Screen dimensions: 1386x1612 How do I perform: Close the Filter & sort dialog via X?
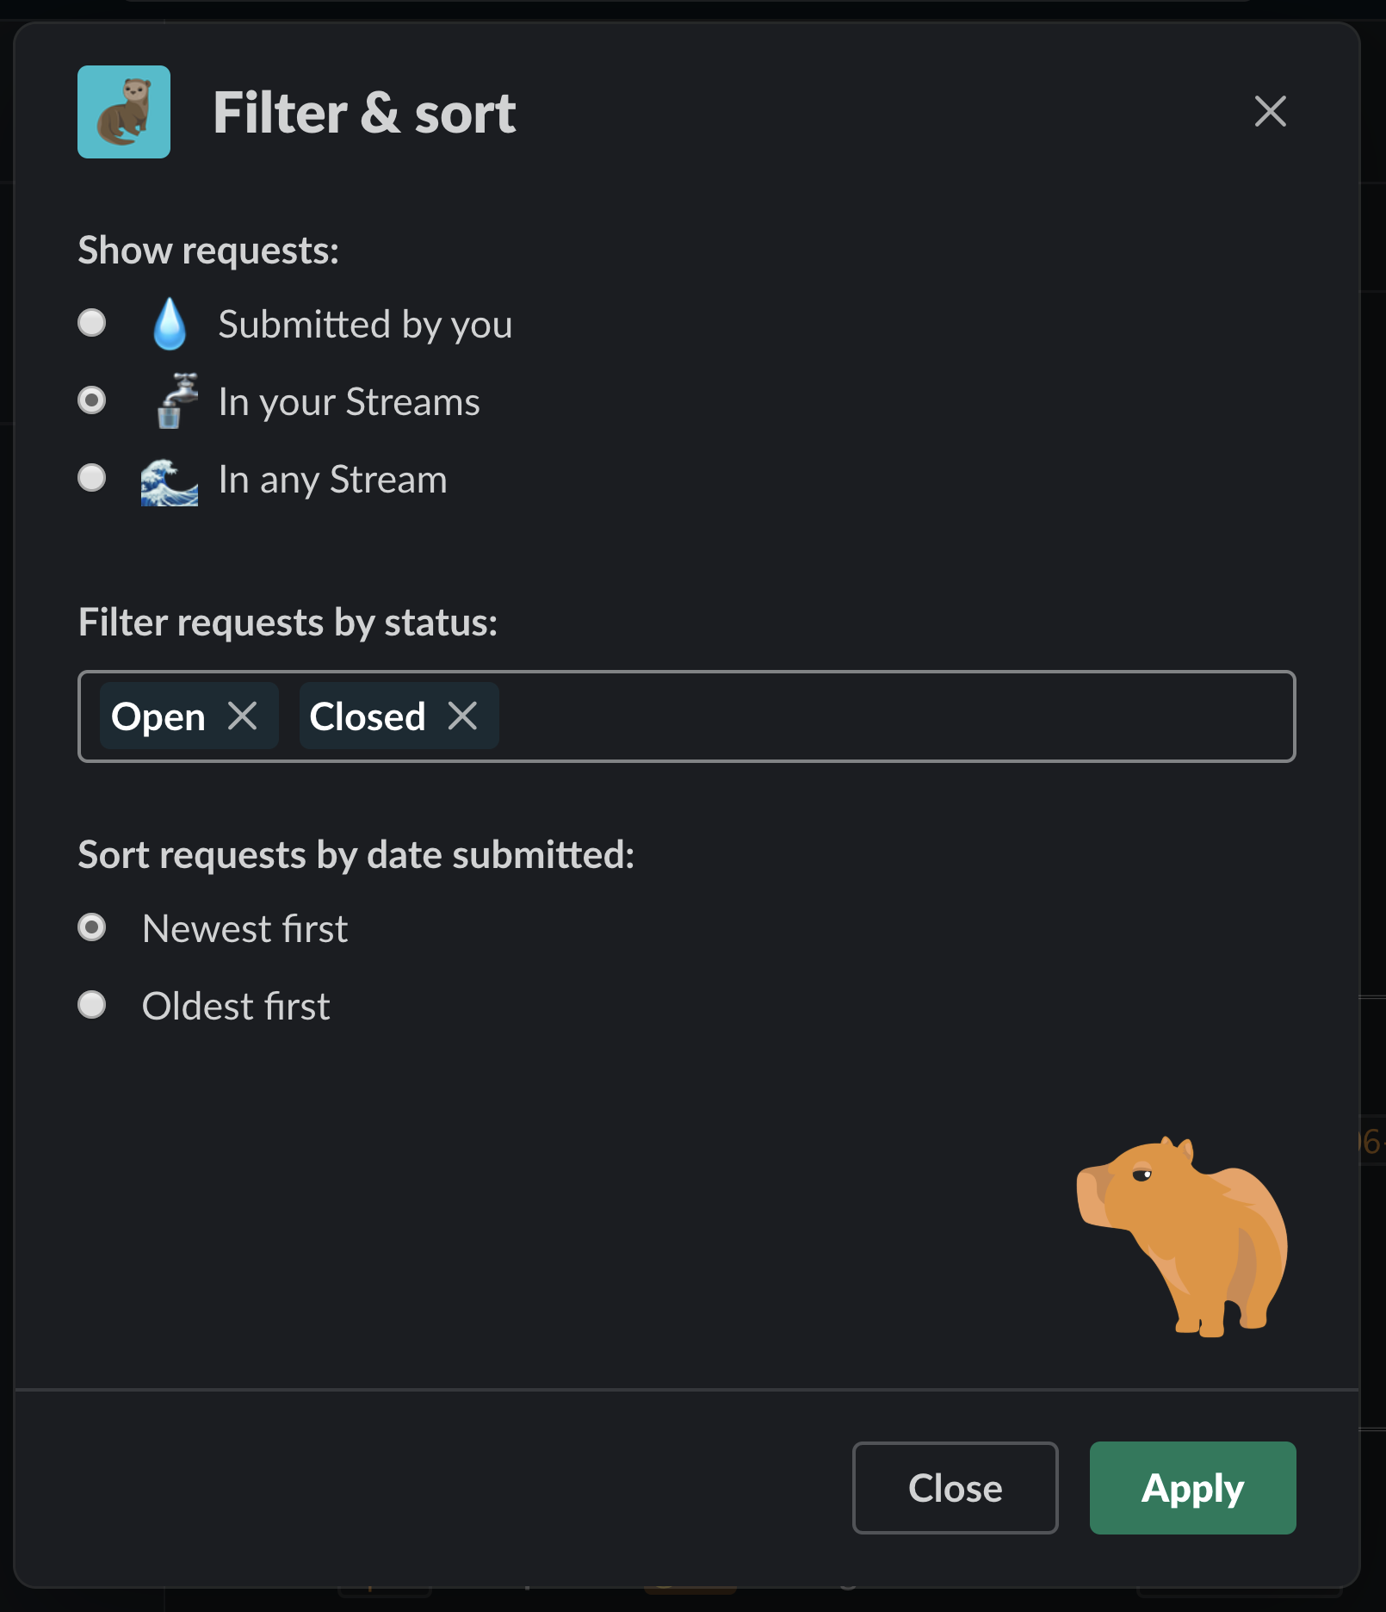point(1270,111)
